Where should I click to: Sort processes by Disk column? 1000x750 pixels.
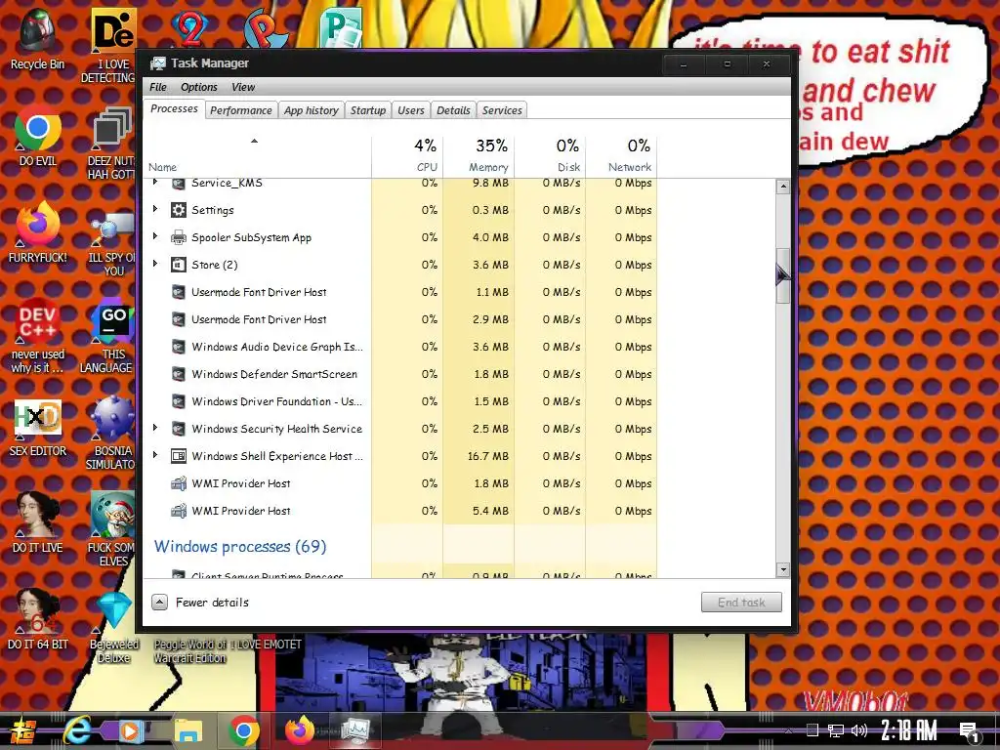(x=551, y=155)
